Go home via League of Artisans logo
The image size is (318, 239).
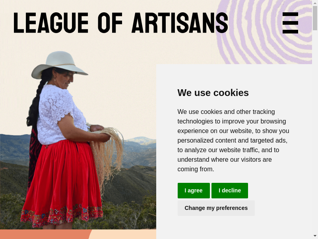pyautogui.click(x=121, y=23)
